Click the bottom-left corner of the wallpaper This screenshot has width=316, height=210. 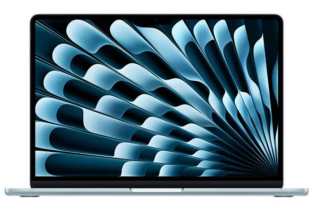coord(37,175)
